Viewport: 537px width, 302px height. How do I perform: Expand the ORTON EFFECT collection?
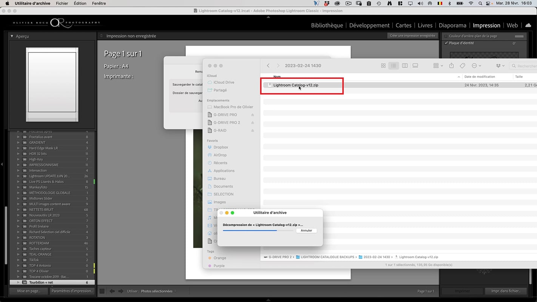pyautogui.click(x=18, y=221)
